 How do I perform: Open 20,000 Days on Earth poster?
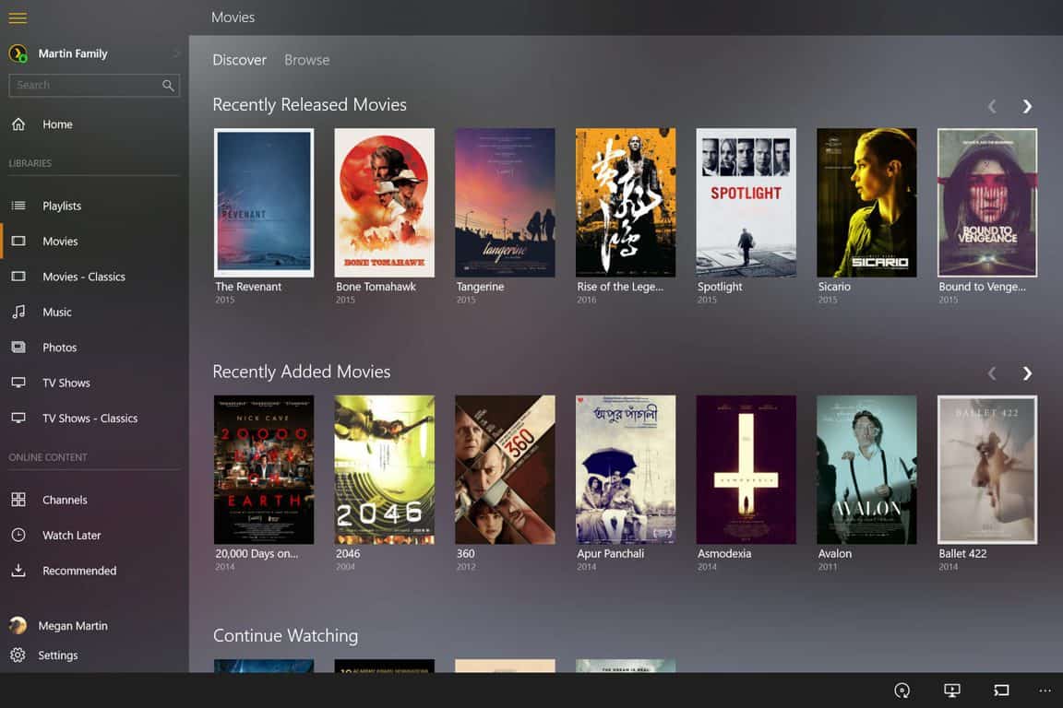264,469
